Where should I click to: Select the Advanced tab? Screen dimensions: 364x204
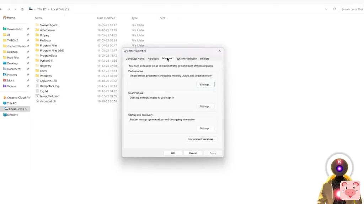[x=168, y=58]
